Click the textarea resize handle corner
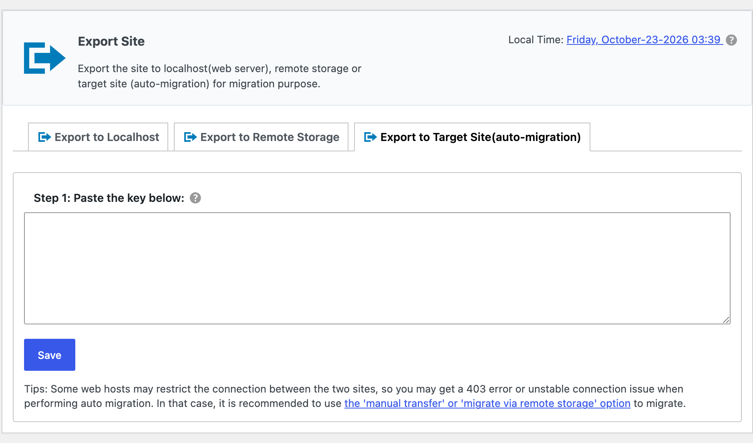Screen dimensions: 753x443 (726, 320)
